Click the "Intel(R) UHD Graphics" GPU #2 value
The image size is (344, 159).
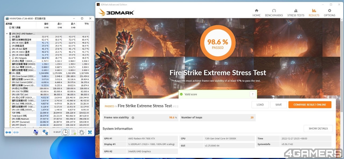(139, 151)
